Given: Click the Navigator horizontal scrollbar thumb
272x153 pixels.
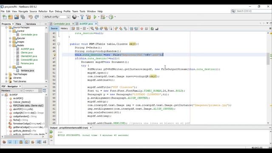Looking at the screenshot, I should [14, 137].
